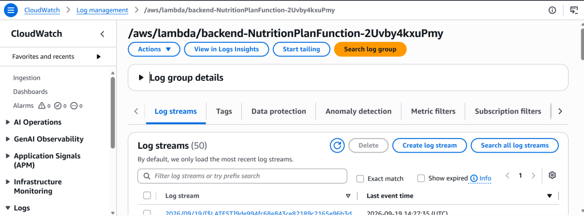
Task: Collapse the CloudWatch sidebar with the chevron
Action: coord(103,34)
